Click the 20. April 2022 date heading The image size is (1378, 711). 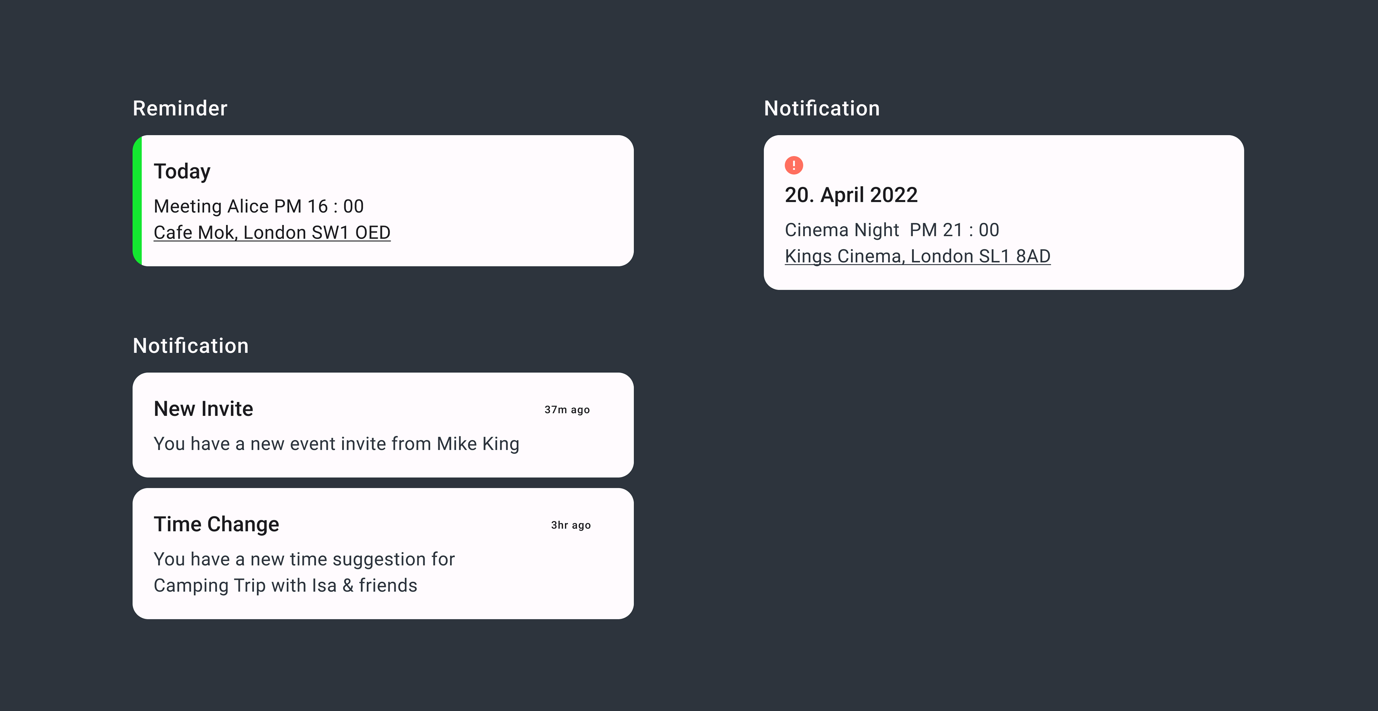coord(851,194)
